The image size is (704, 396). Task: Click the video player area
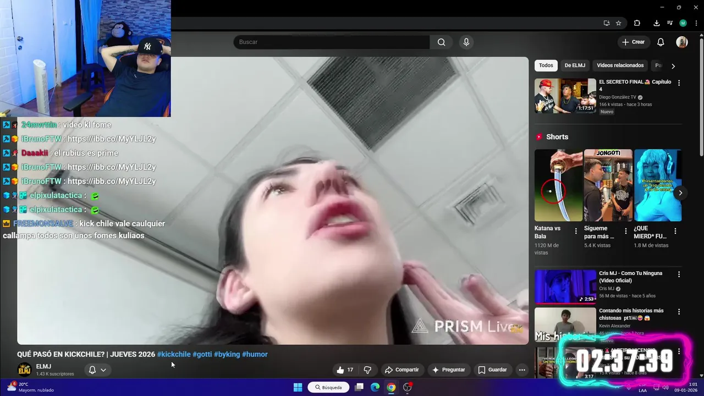(273, 201)
